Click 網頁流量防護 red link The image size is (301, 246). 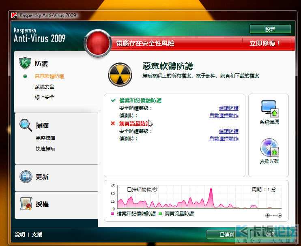pos(134,124)
